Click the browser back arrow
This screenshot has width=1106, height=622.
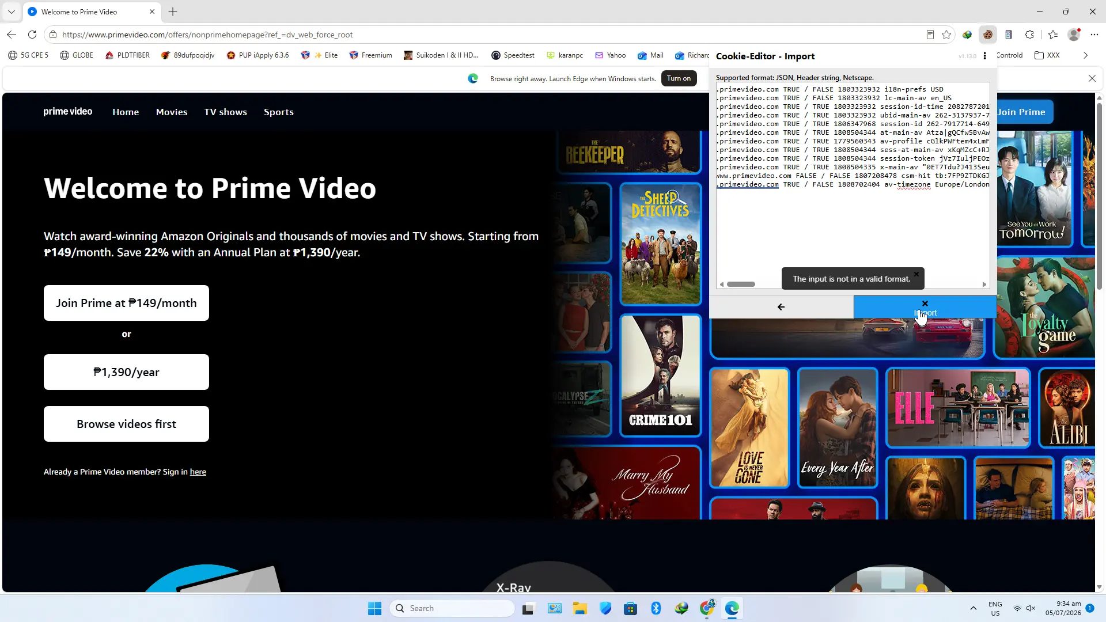[x=12, y=35]
